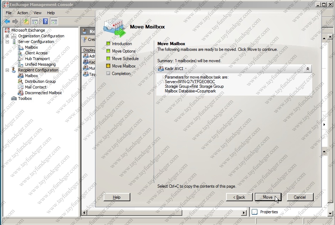Viewport: 335px width, 225px height.
Task: Select the Move Options wizard step
Action: [x=124, y=51]
